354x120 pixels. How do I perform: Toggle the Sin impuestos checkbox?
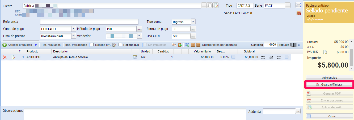[x=145, y=45]
